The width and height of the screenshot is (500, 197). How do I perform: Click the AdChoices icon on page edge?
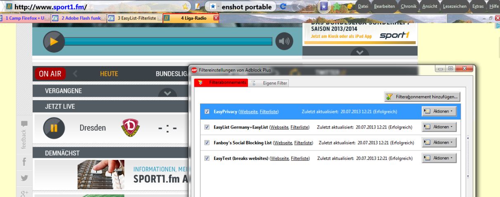[497, 25]
